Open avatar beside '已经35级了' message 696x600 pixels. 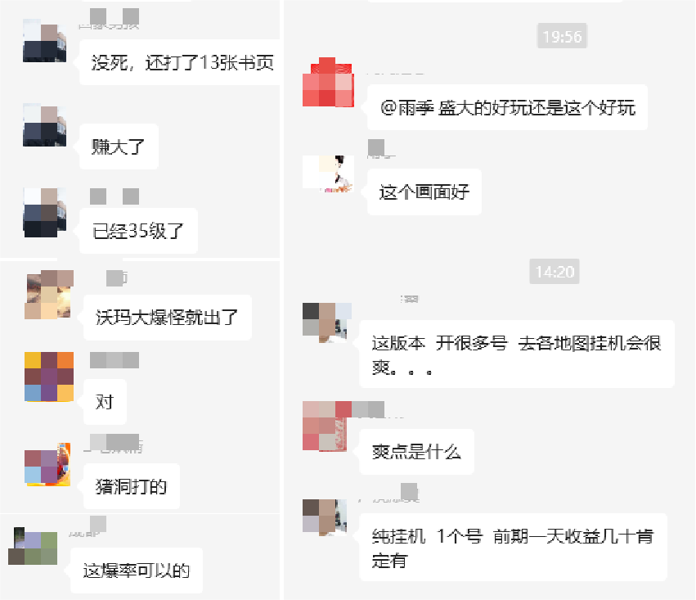point(44,212)
